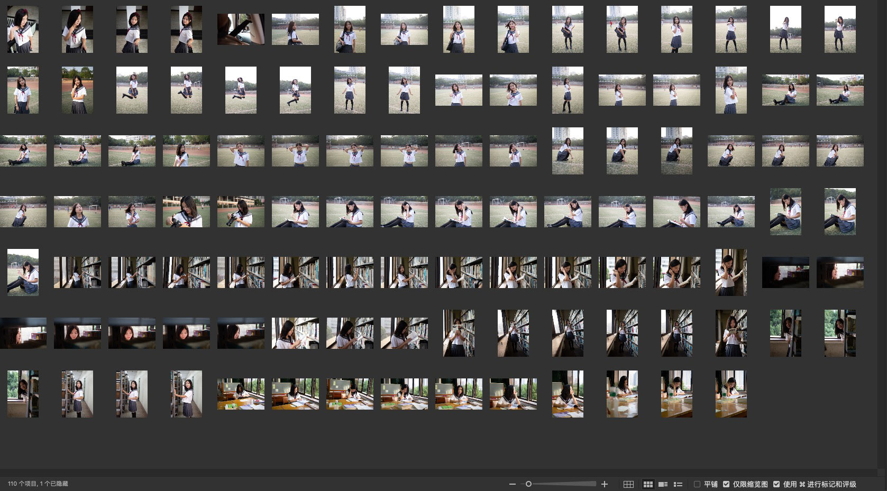The image size is (887, 491).
Task: Select the first thumbnail in the top row
Action: 23,30
